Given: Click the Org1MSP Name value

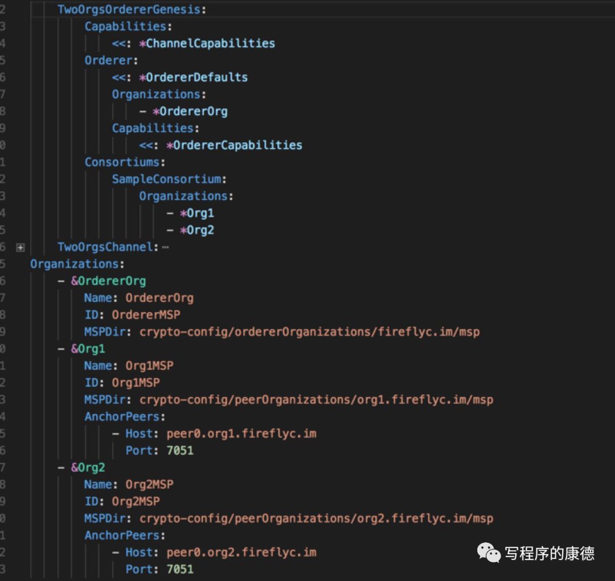Looking at the screenshot, I should 149,366.
